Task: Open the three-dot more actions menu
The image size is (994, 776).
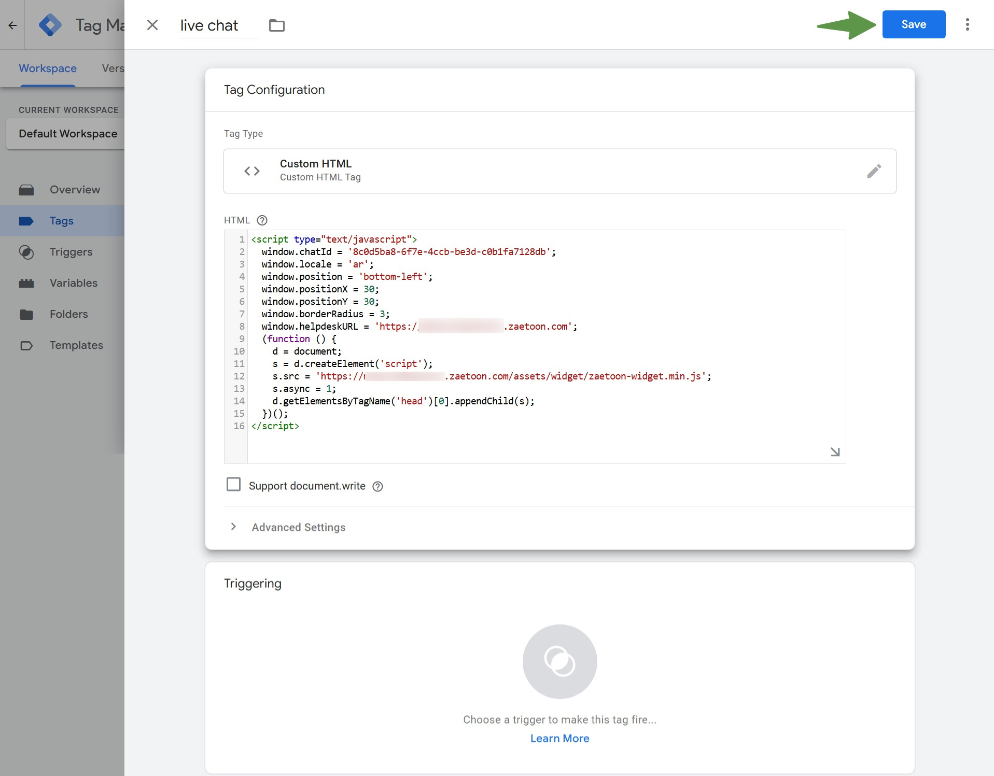Action: pyautogui.click(x=967, y=24)
